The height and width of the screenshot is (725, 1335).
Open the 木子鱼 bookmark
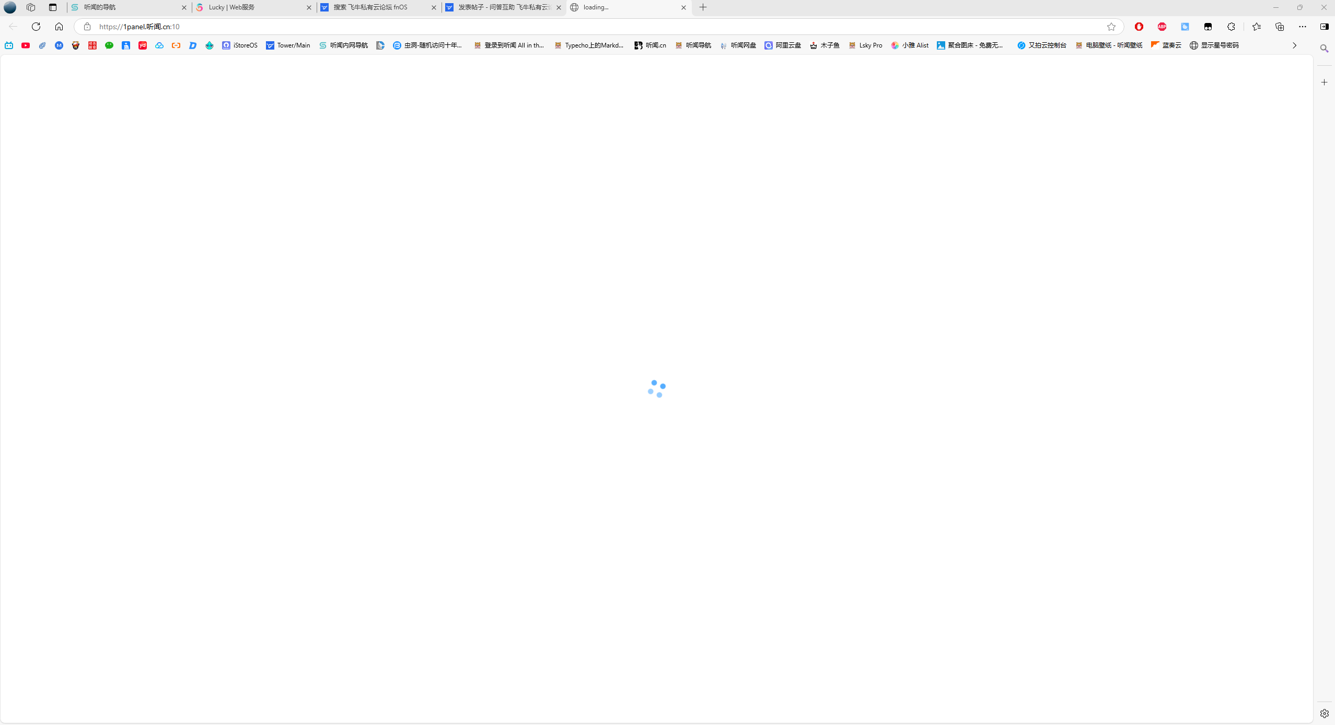(x=825, y=45)
